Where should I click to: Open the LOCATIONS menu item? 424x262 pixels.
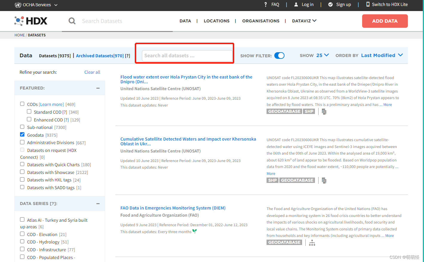coord(217,21)
